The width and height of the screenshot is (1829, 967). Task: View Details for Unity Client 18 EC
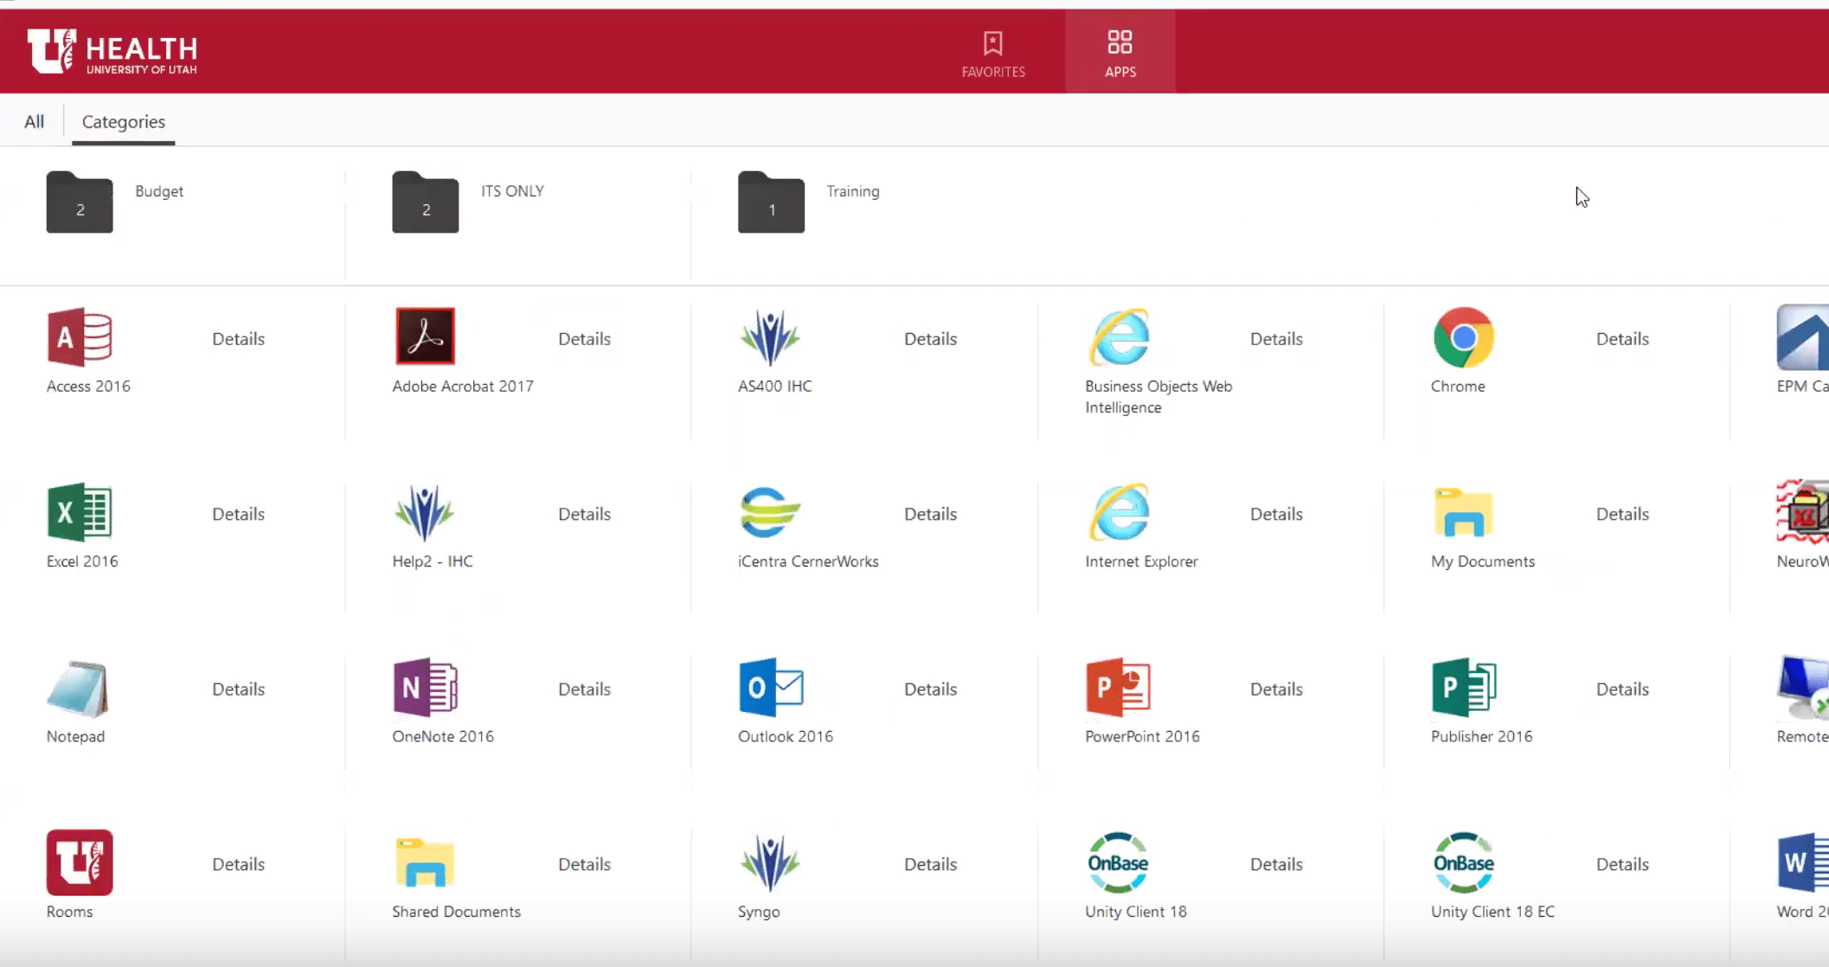tap(1623, 865)
